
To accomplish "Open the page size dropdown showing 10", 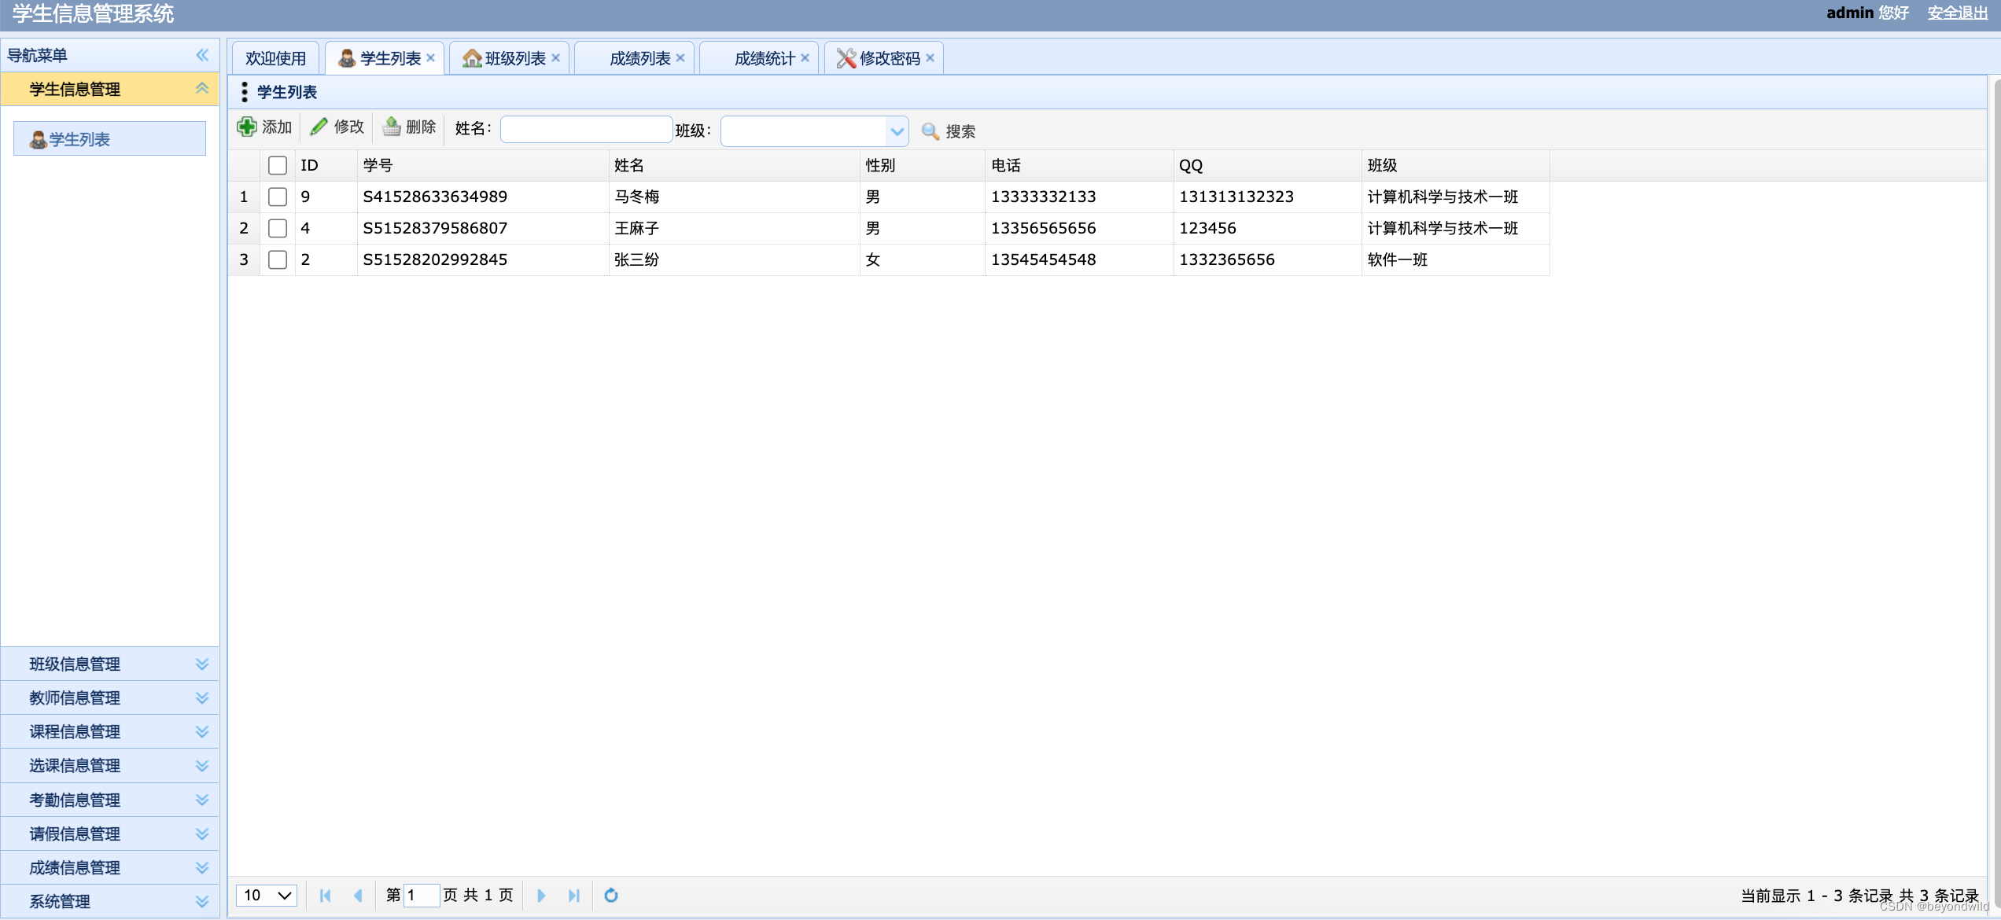I will click(x=266, y=896).
